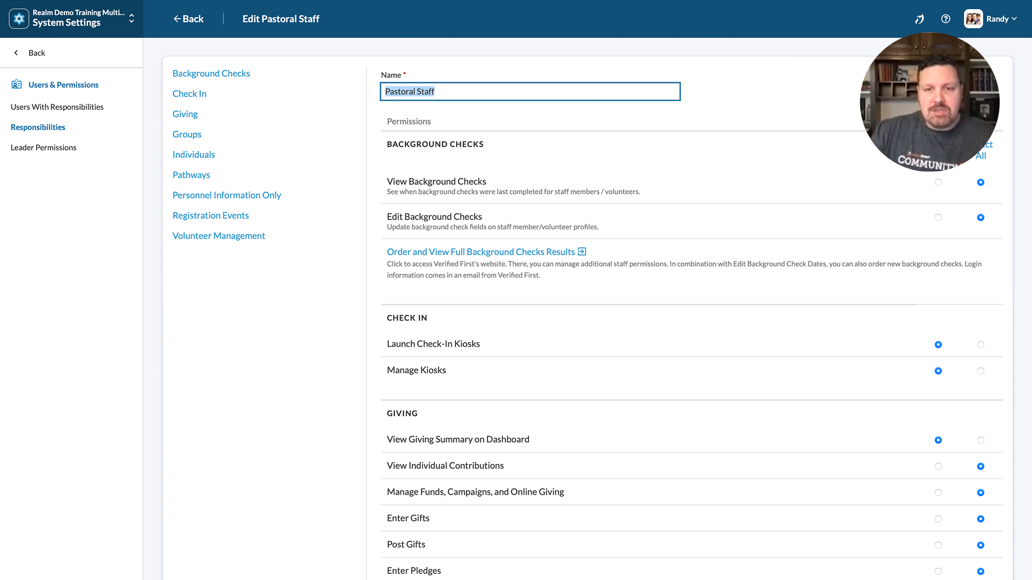
Task: Click the Realm gear logo icon
Action: [19, 19]
